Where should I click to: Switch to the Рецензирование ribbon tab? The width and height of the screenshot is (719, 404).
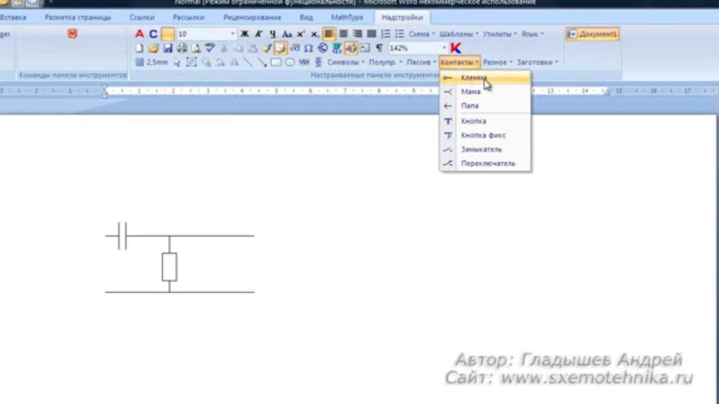click(252, 17)
